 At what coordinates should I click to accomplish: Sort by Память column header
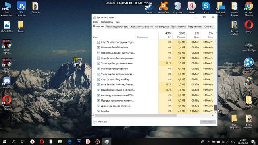tap(179, 35)
